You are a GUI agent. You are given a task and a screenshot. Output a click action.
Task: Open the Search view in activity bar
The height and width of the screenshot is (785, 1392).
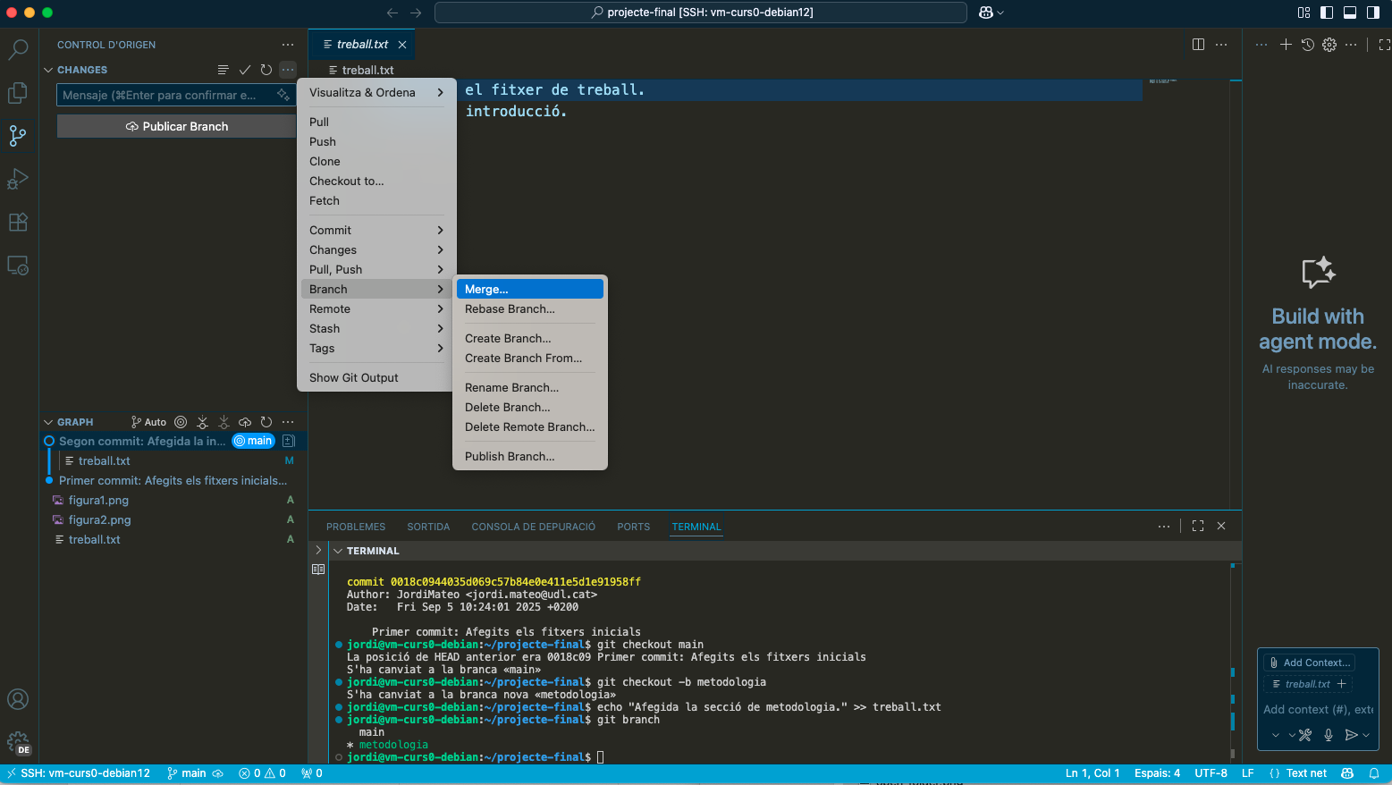pyautogui.click(x=18, y=49)
